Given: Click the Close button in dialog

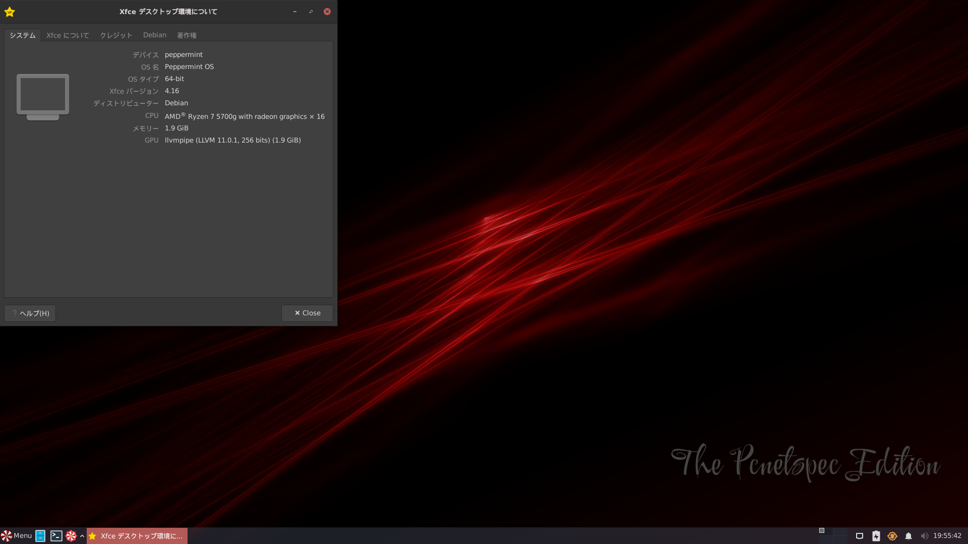Looking at the screenshot, I should [307, 313].
